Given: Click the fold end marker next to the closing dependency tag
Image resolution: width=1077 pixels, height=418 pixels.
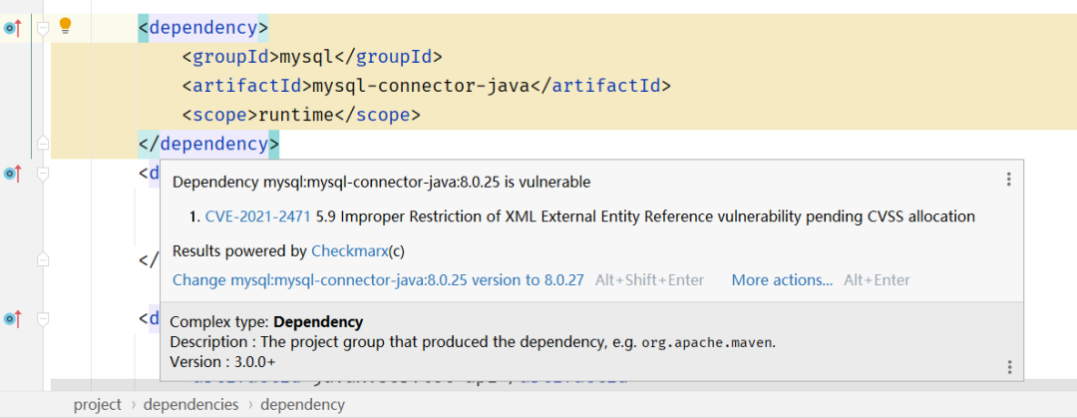Looking at the screenshot, I should tap(43, 143).
